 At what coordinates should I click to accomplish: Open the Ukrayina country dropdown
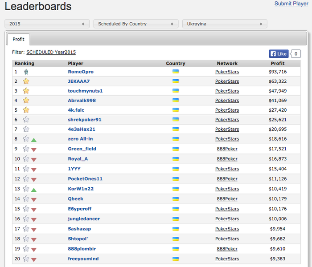225,24
